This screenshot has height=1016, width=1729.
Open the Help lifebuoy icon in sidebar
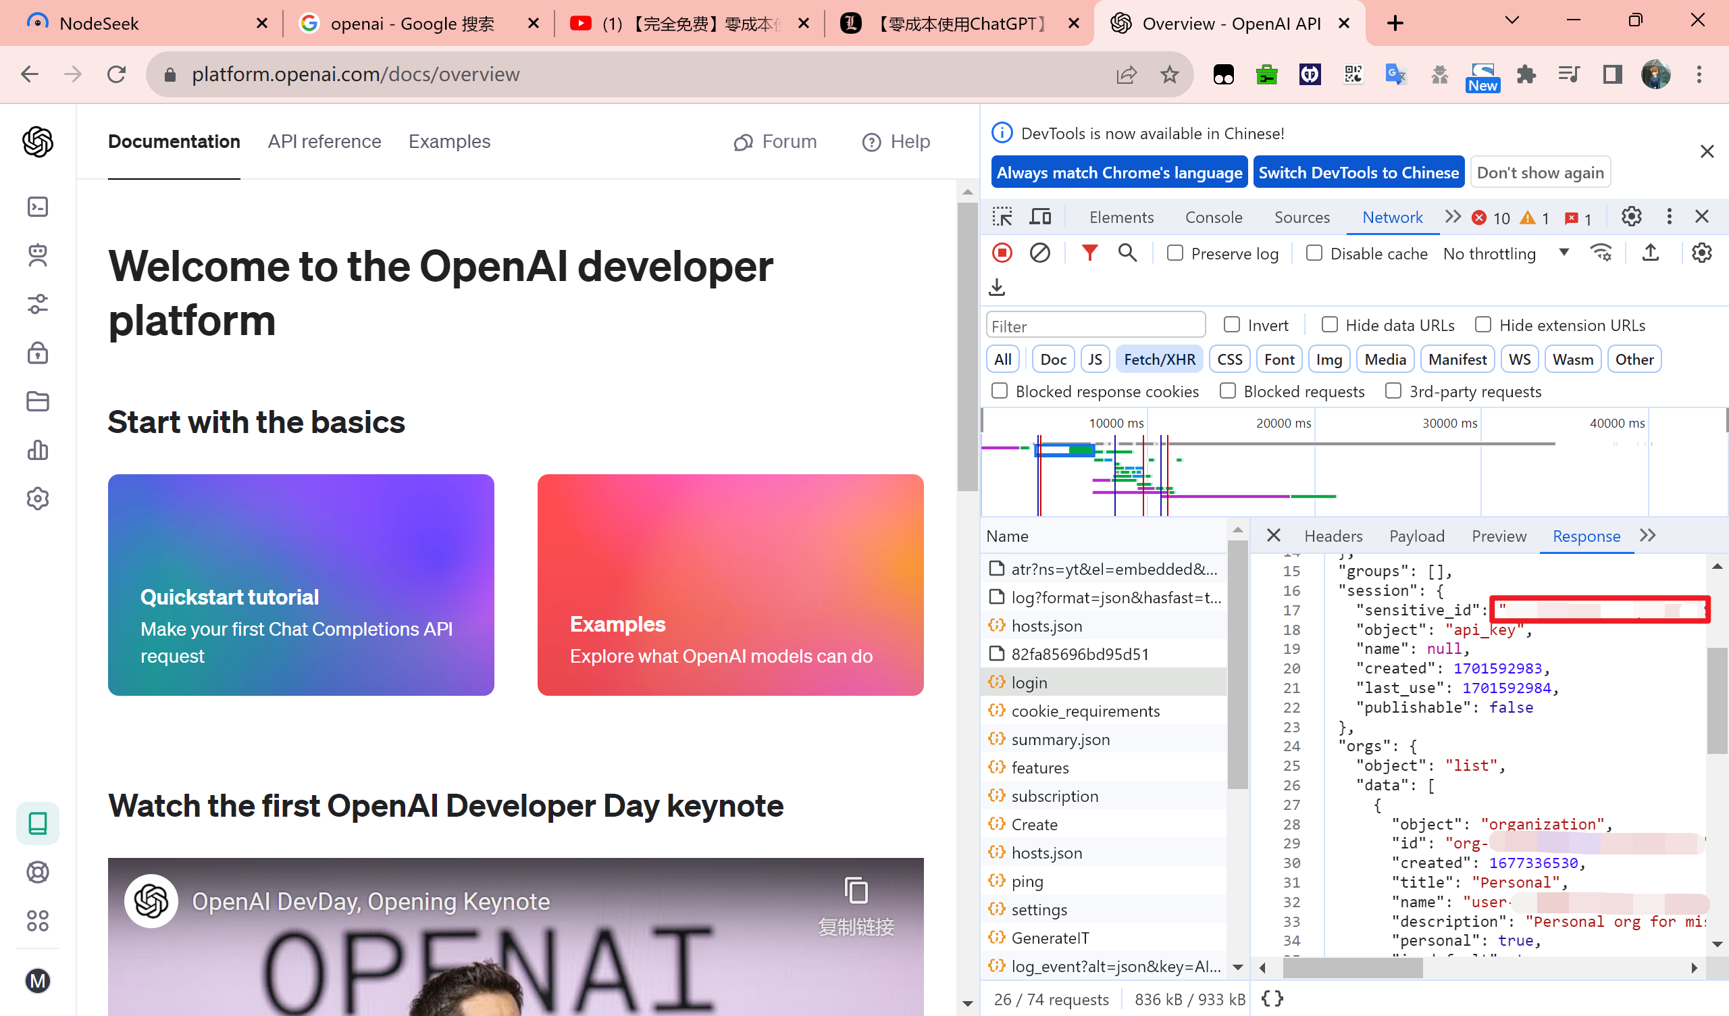coord(38,872)
